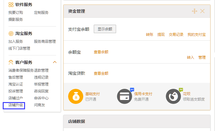Click the 资金管理 panel title
Screen dimensions: 215x131
(77, 11)
